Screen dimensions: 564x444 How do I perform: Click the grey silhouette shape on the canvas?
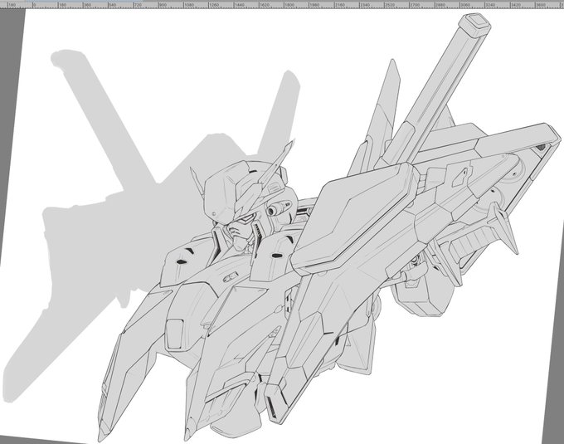119,216
